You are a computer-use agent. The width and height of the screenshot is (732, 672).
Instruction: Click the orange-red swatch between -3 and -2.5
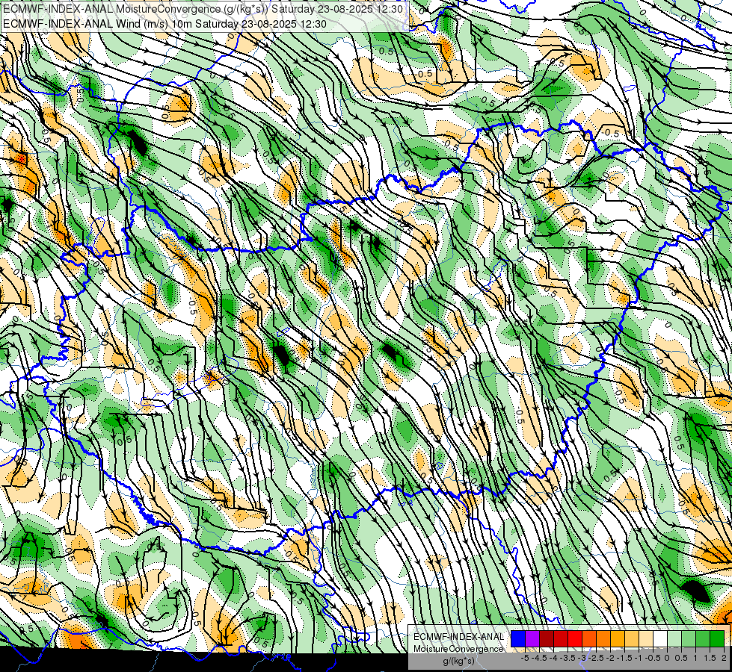coord(589,639)
